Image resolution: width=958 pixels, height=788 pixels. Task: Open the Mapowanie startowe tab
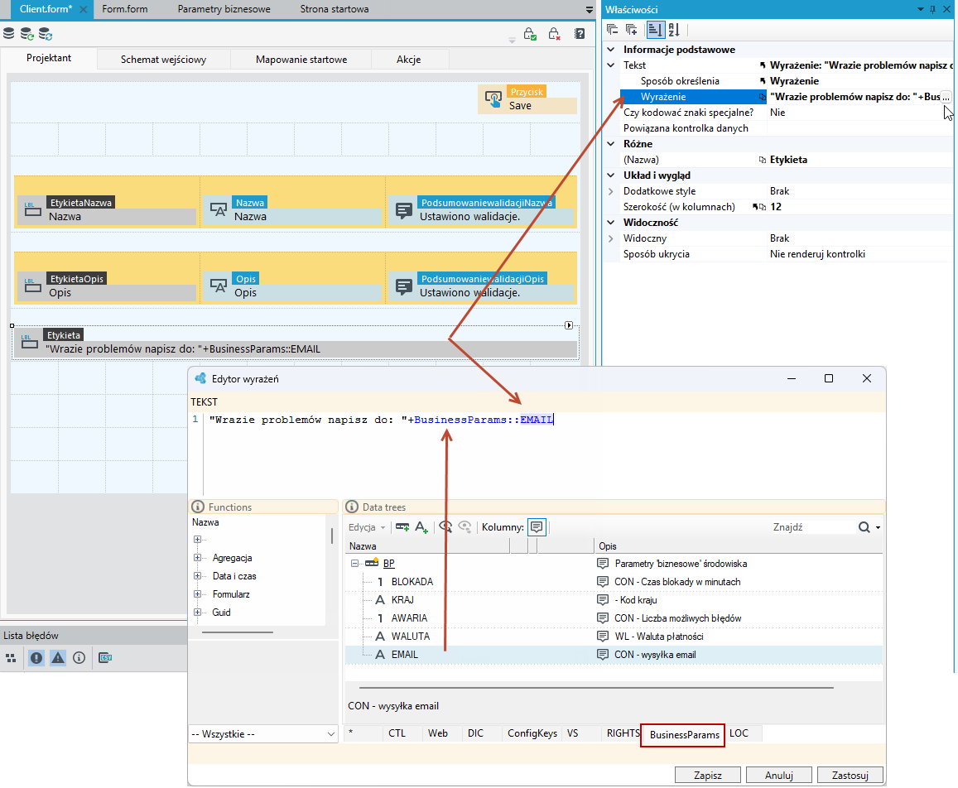[301, 60]
